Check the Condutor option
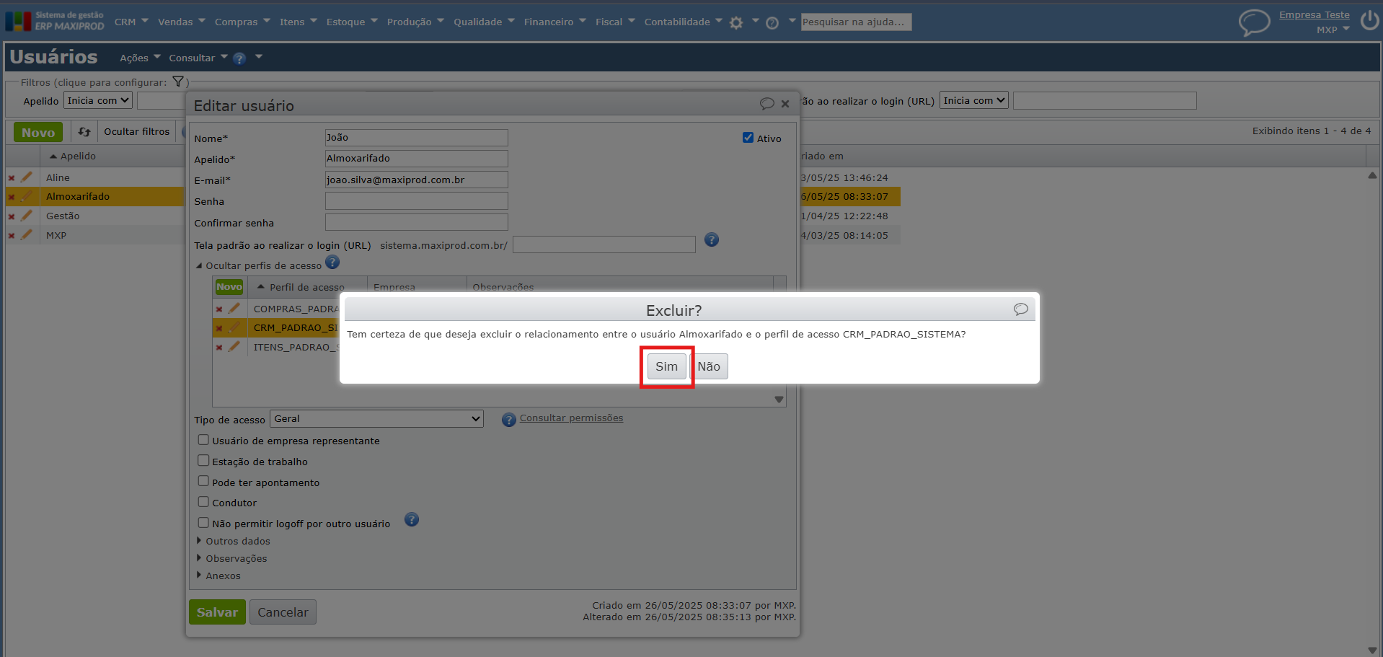This screenshot has width=1383, height=657. tap(203, 502)
